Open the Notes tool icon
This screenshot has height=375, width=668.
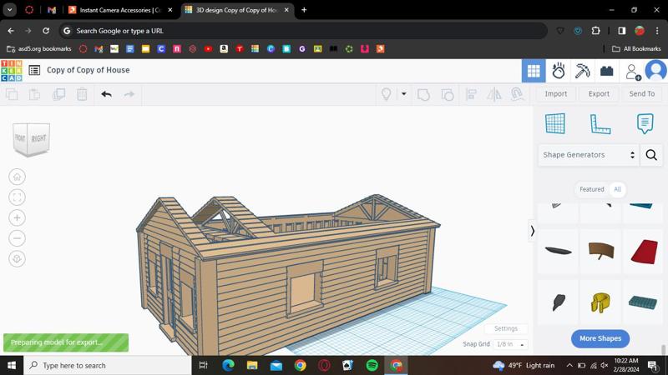pos(645,123)
